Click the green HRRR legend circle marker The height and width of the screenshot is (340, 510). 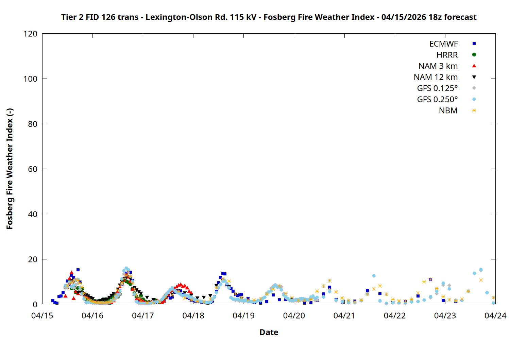click(474, 55)
